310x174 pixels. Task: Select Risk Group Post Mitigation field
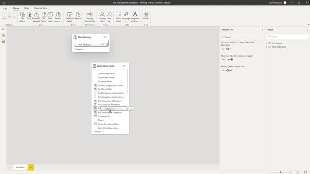[110, 101]
